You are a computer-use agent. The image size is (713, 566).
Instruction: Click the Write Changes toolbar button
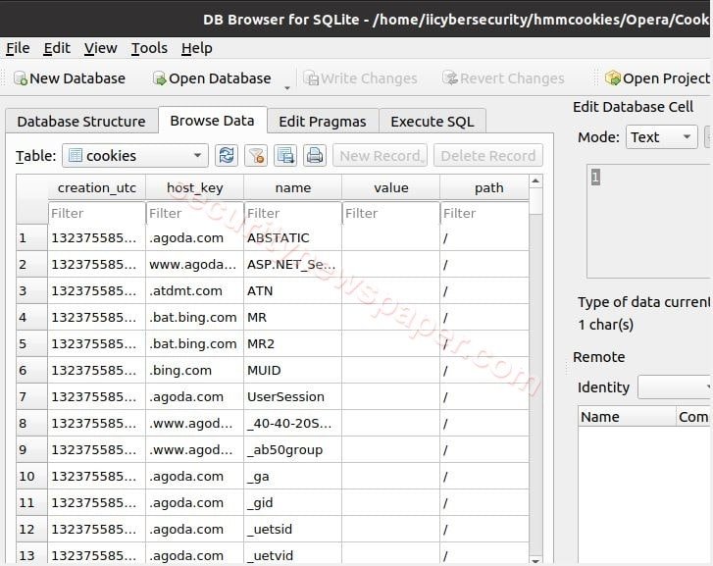coord(360,78)
